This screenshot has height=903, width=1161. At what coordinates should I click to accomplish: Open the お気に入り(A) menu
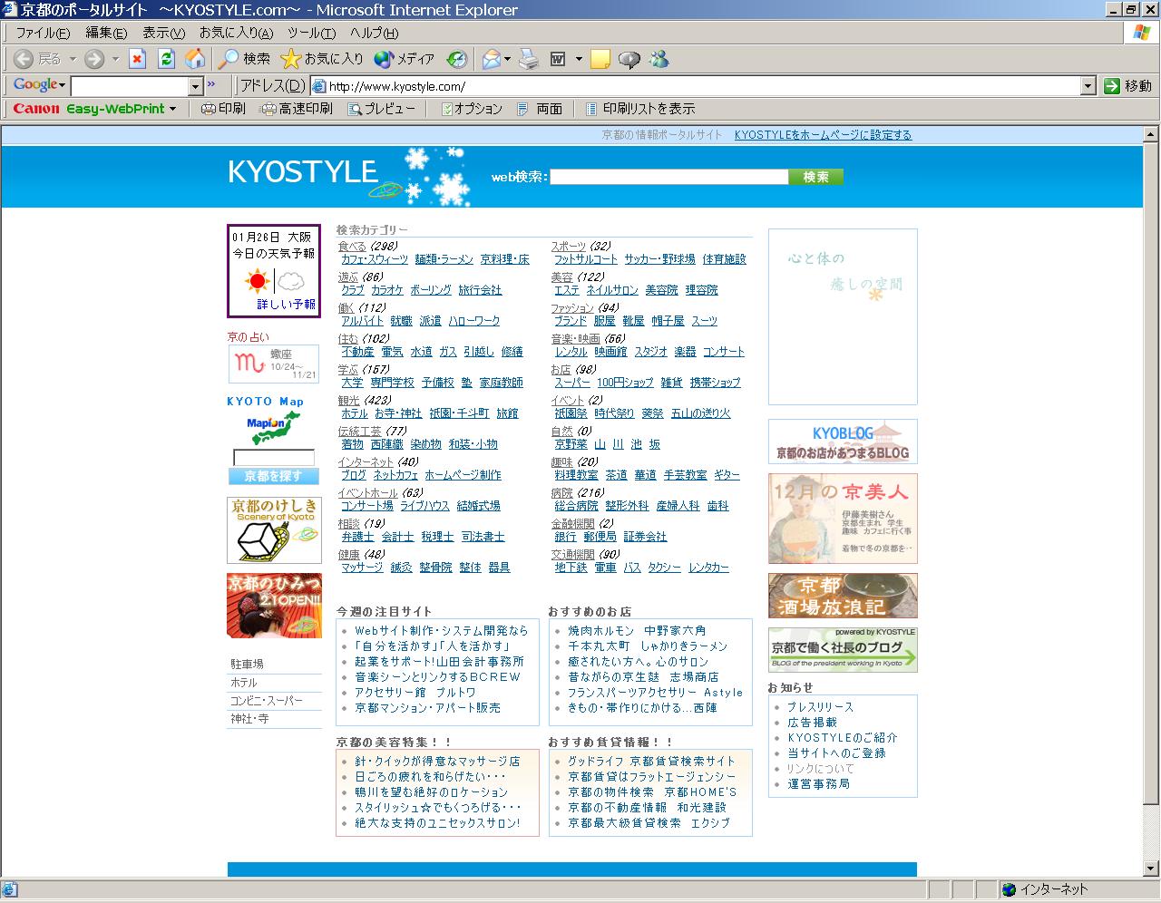[x=236, y=34]
